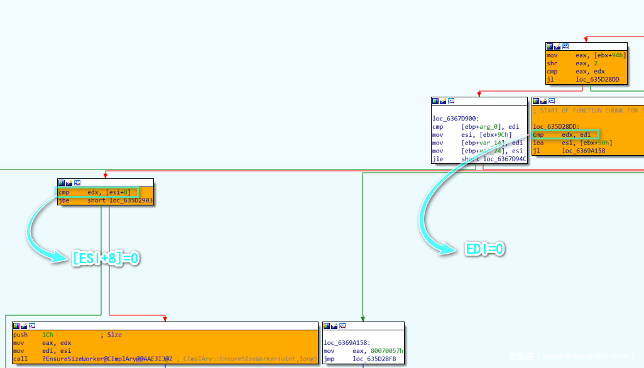Click the group nodes icon on the loc_6369A158 block
644x368 pixels.
[342, 326]
